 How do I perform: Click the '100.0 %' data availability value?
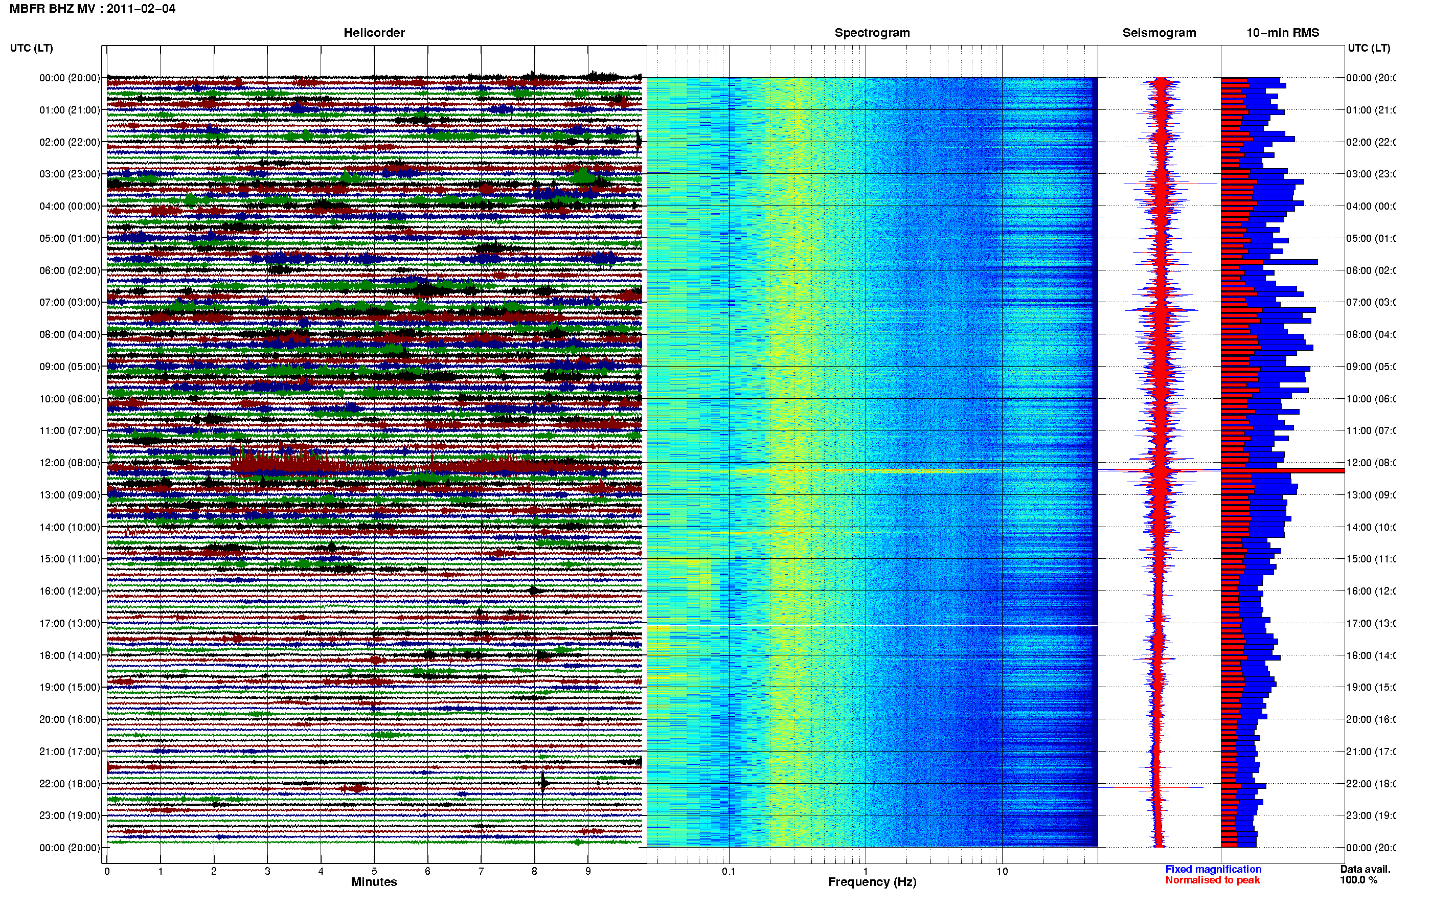1358,880
